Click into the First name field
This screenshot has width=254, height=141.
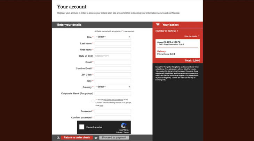coord(112,50)
